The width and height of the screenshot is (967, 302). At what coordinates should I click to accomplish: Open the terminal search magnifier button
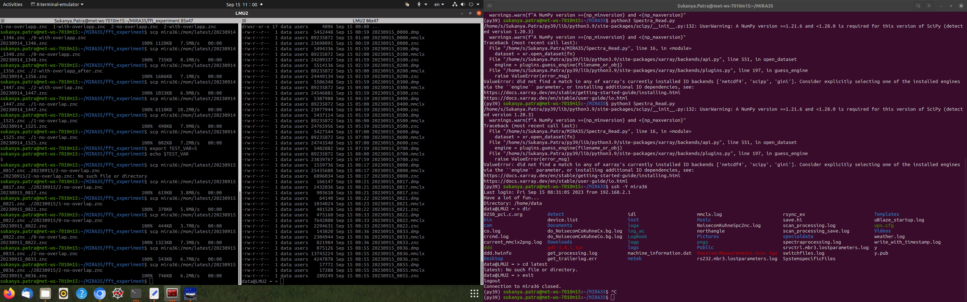[918, 6]
